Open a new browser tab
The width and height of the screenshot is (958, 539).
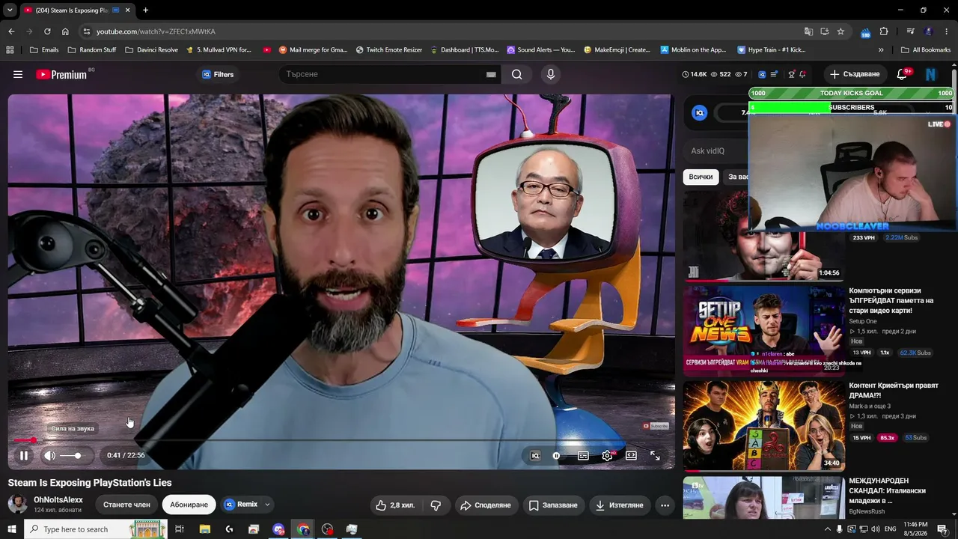click(x=145, y=10)
